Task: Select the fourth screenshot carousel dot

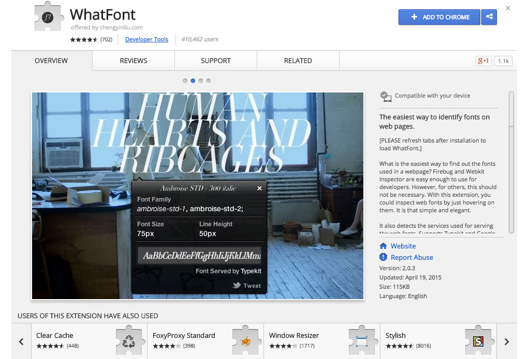Action: (208, 81)
